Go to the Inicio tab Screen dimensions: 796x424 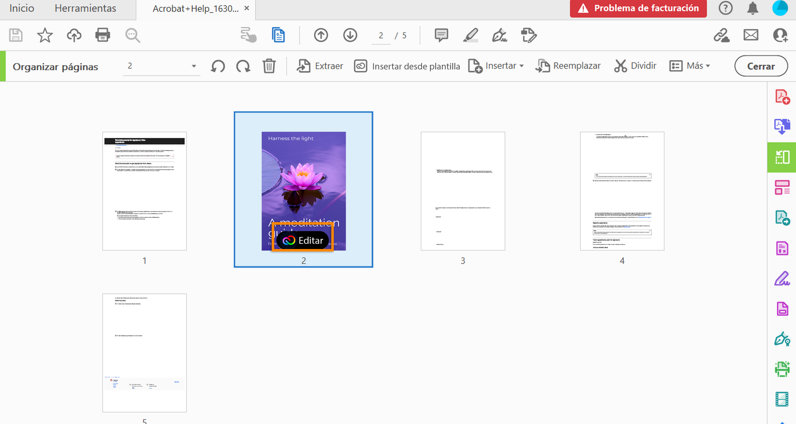click(22, 8)
